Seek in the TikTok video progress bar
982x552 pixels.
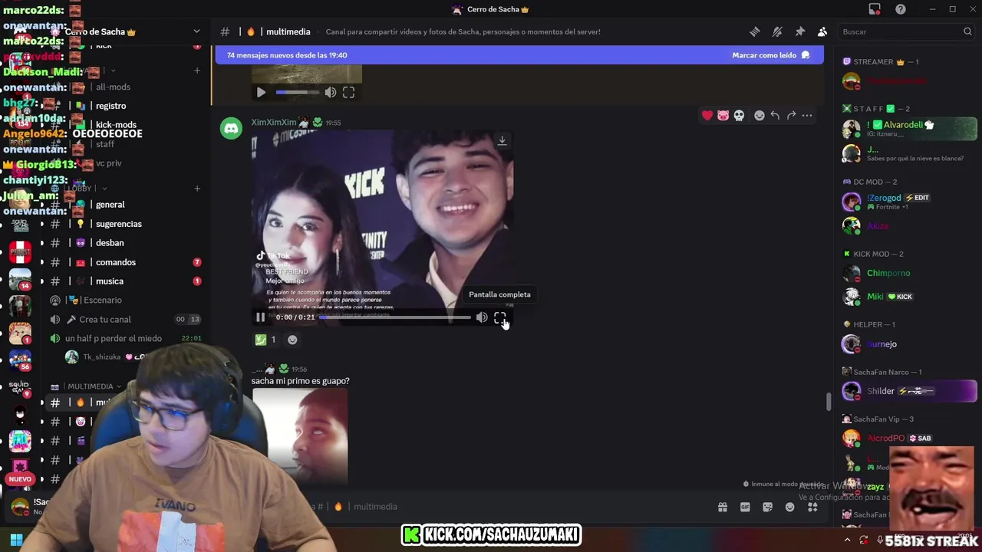click(394, 317)
